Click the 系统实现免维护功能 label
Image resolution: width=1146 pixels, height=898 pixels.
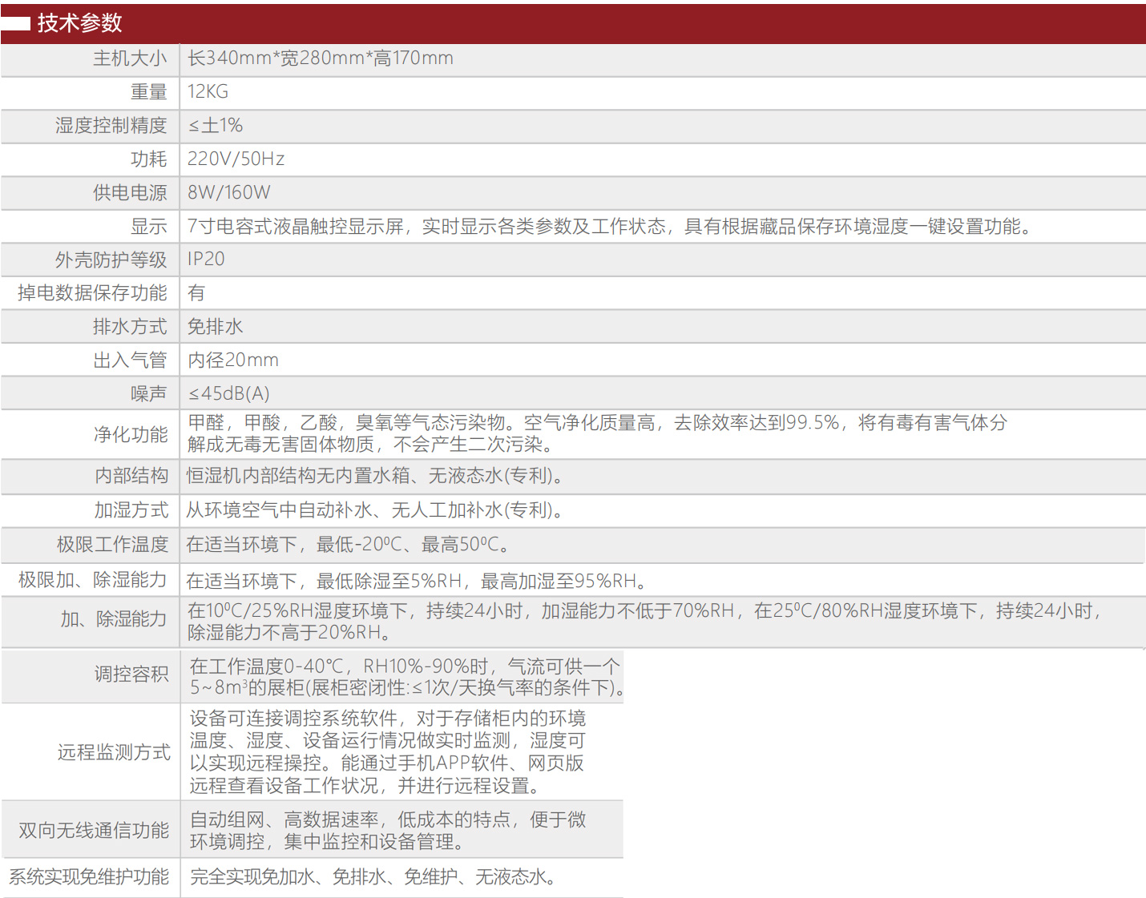point(89,877)
